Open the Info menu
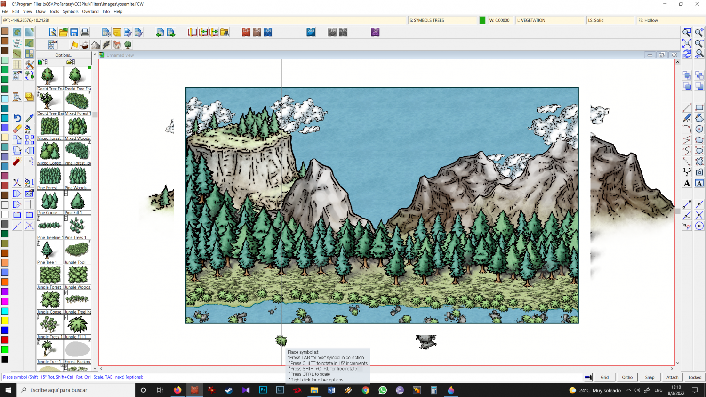Screen dimensions: 706x397 tap(106, 11)
